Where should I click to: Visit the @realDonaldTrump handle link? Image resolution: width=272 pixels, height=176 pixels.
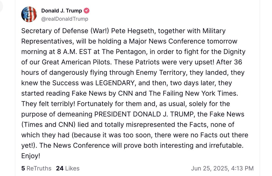point(65,19)
